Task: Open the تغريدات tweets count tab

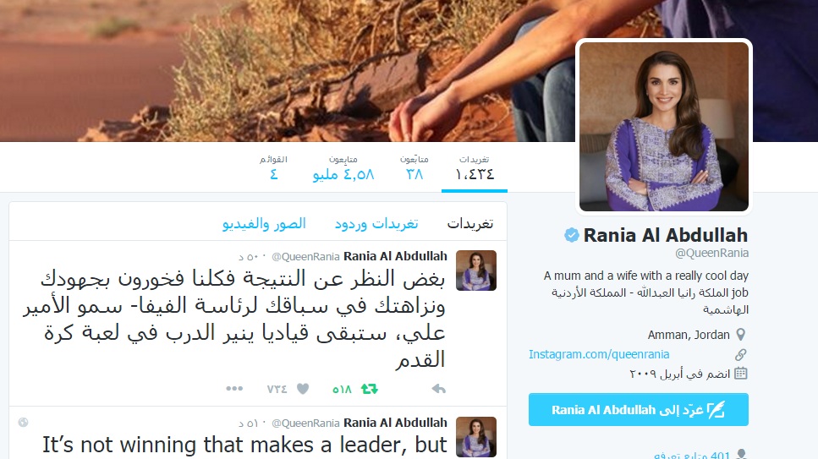Action: point(475,167)
